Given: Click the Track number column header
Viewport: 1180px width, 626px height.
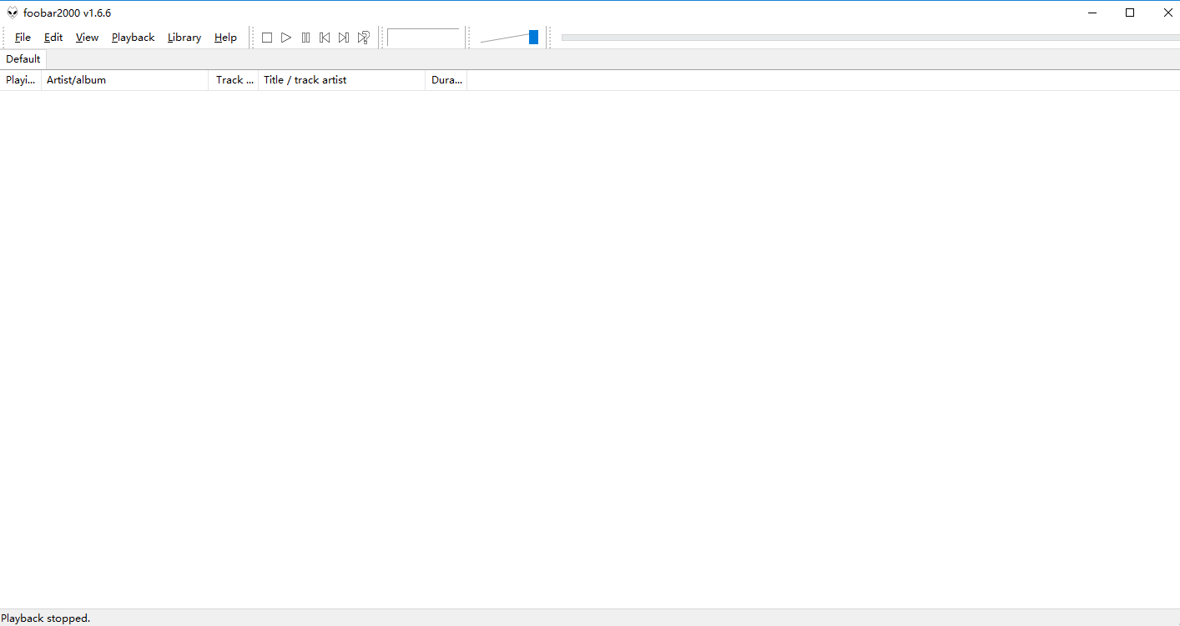Looking at the screenshot, I should tap(234, 79).
